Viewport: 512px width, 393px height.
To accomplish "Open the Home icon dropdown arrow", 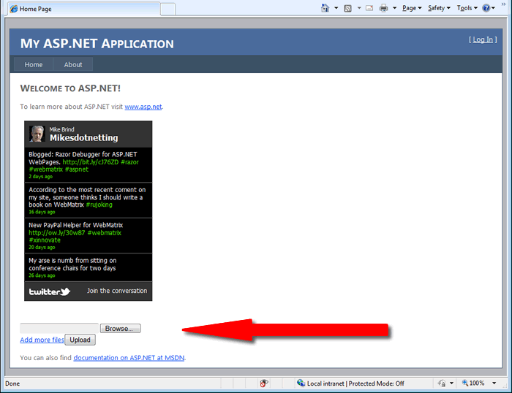I will point(336,8).
